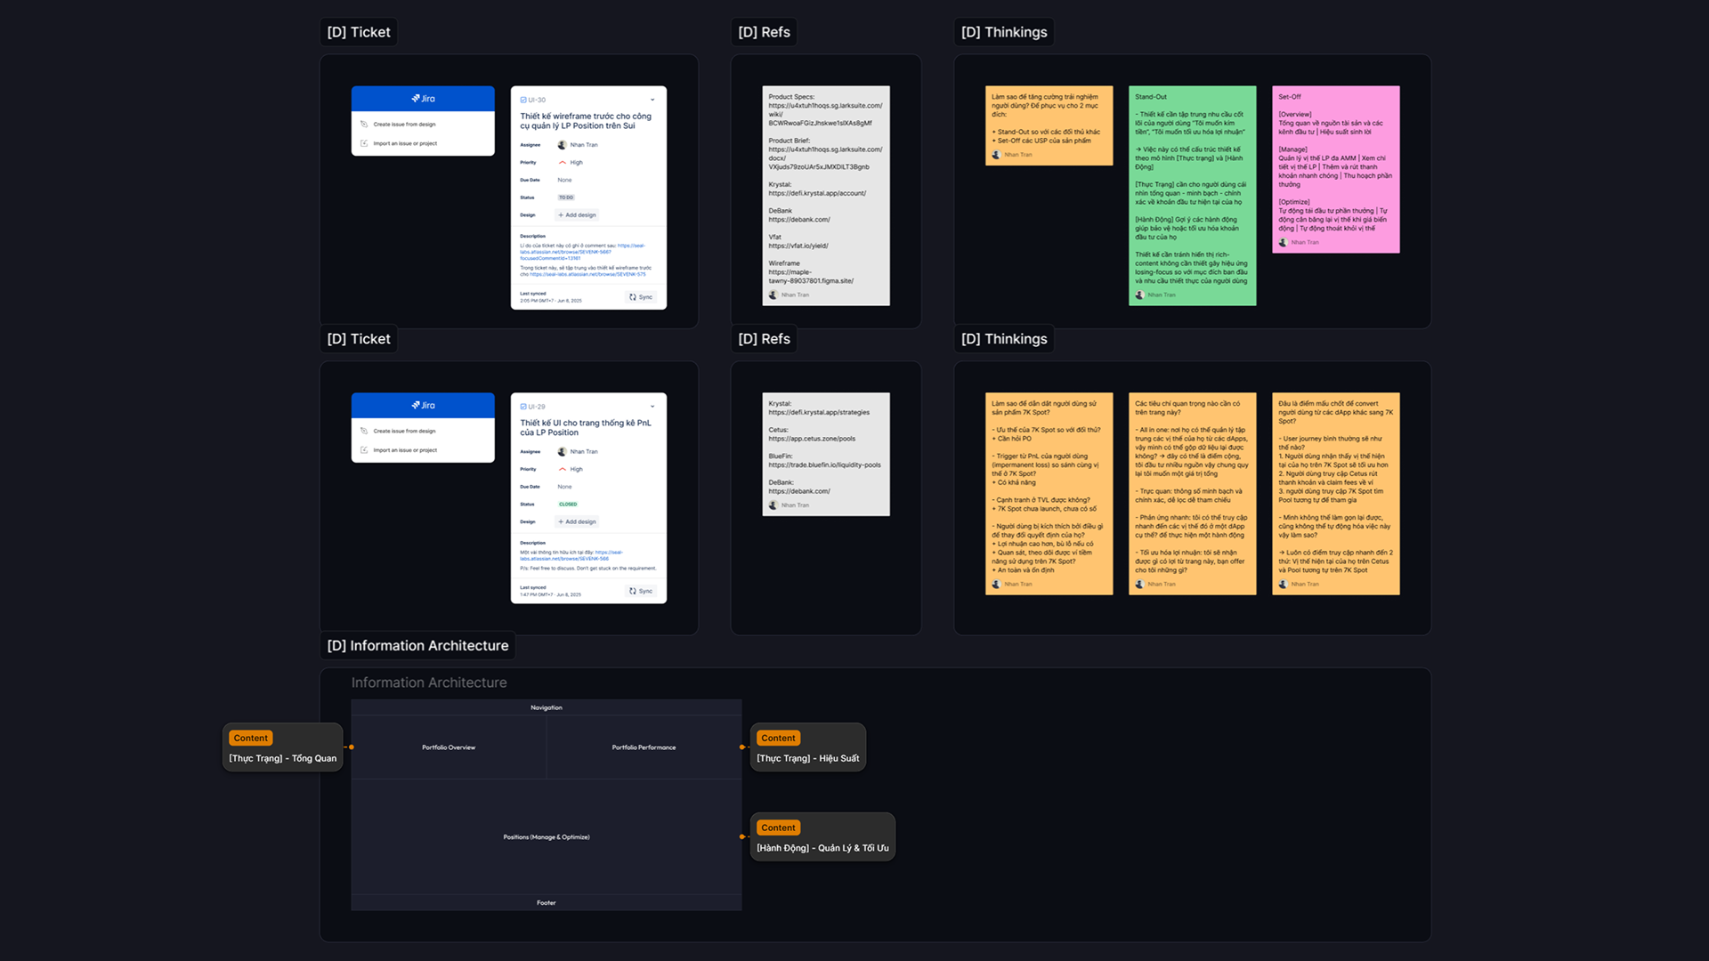Click Create issue from design icon, top widget
This screenshot has width=1709, height=961.
364,125
